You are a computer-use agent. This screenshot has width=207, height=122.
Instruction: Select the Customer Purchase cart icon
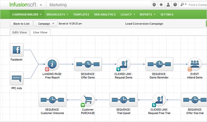pos(88,100)
